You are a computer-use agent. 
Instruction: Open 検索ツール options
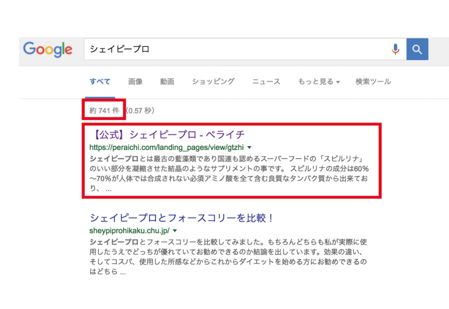[x=373, y=81]
